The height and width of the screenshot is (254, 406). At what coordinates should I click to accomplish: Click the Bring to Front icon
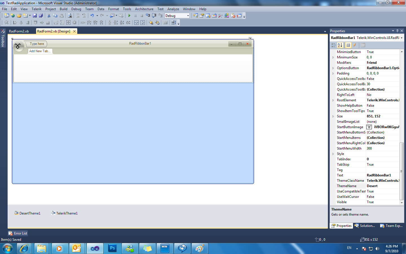coord(151,23)
